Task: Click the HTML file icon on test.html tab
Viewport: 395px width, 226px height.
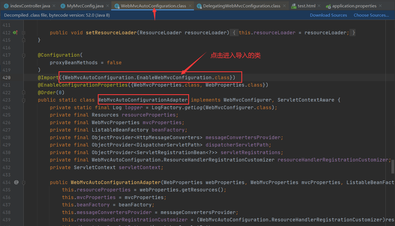Action: [x=294, y=6]
